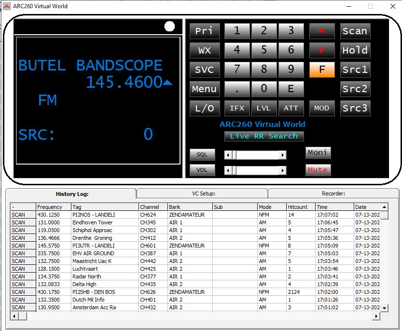
Task: Click keypad digit 2
Action: (x=264, y=31)
